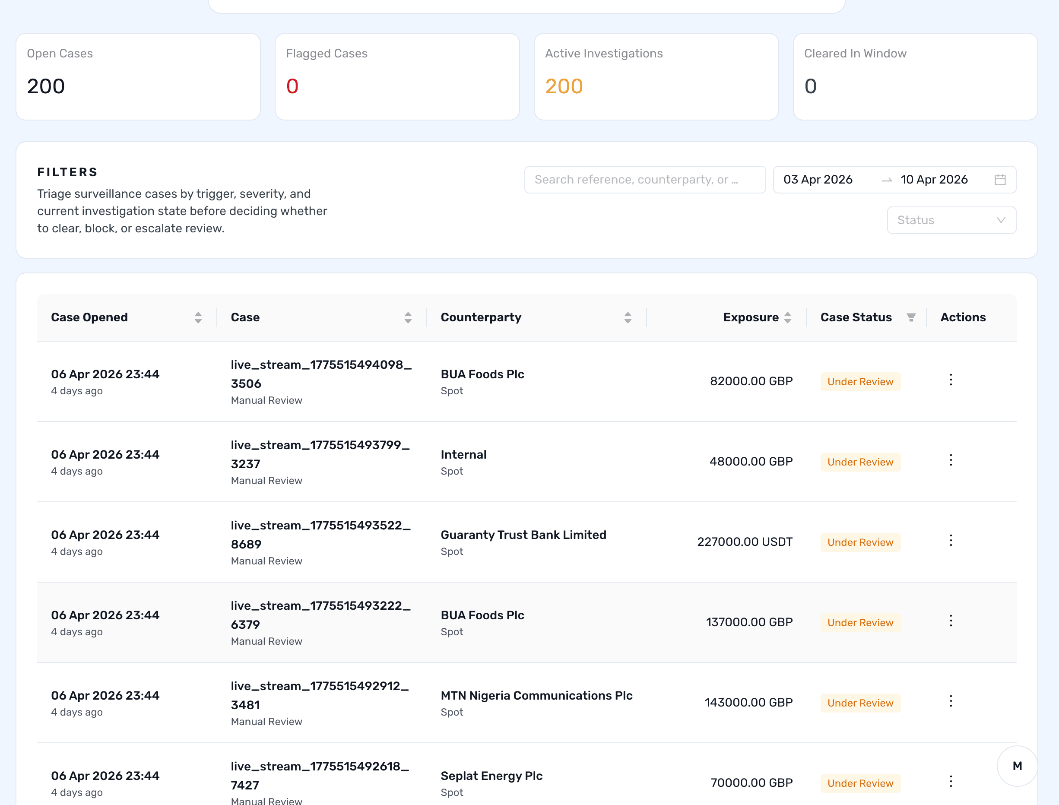The width and height of the screenshot is (1059, 805).
Task: Click the M avatar floating button
Action: click(1017, 766)
